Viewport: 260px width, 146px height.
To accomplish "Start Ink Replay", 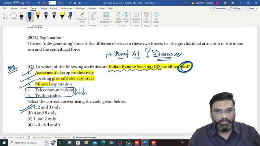I will click(146, 17).
